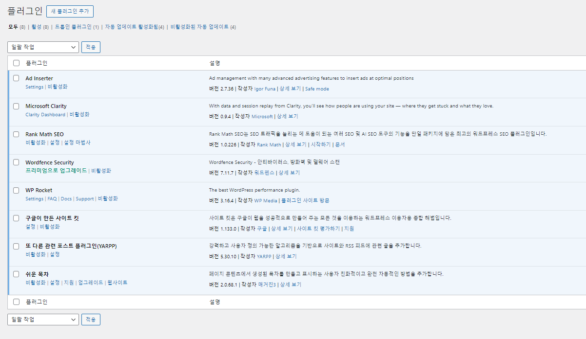Open the Clarity Dashboard link
The width and height of the screenshot is (586, 339).
(x=45, y=115)
